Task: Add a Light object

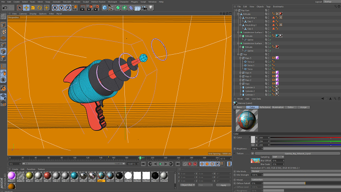Action: coord(151,8)
